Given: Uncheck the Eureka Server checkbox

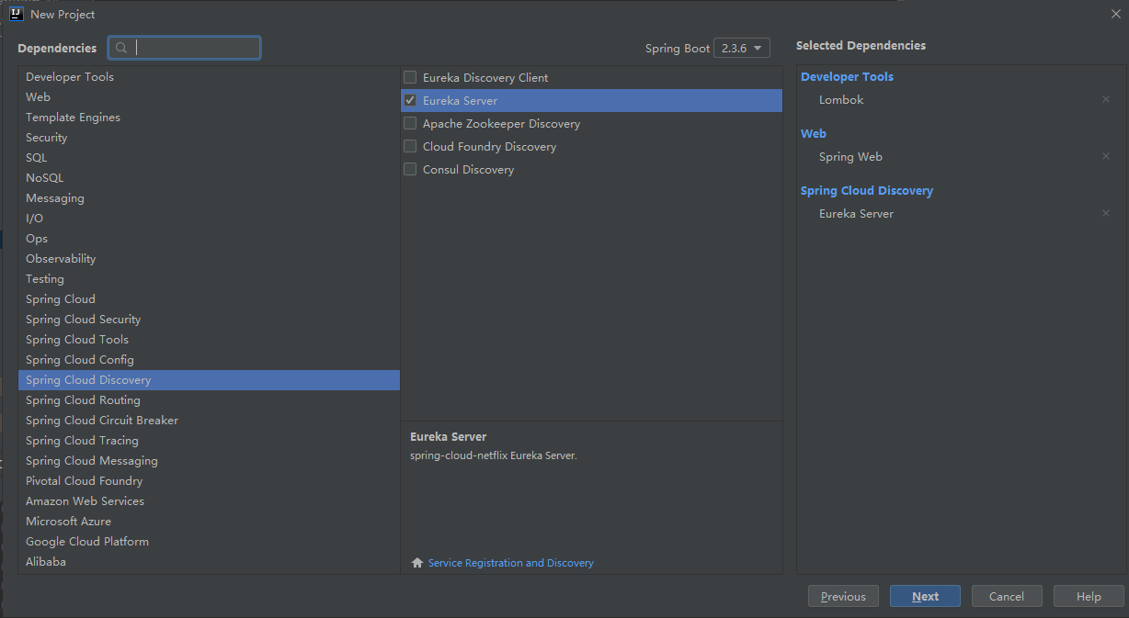Looking at the screenshot, I should tap(410, 101).
